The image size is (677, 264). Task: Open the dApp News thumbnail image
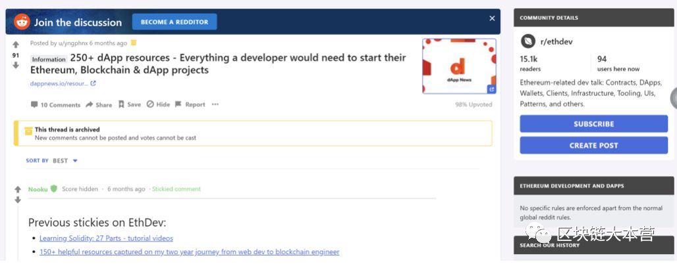(x=459, y=66)
